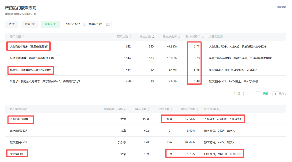Viewport: 292px width, 162px height.
Task: Click click-rate value 89.45%
Action: (x=190, y=143)
